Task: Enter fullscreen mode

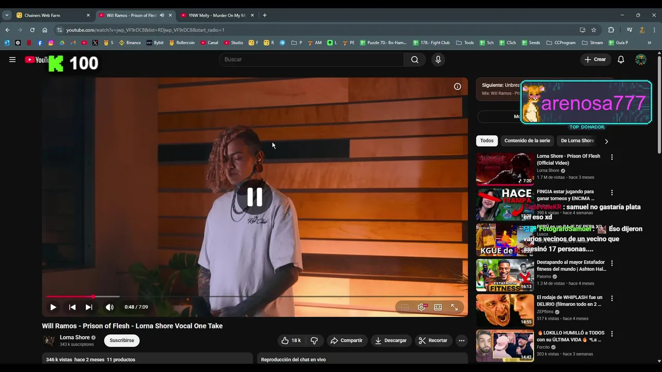Action: 455,307
